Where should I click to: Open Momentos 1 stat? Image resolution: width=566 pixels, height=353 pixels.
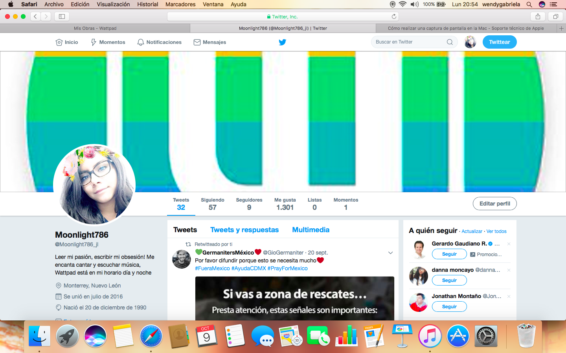click(x=346, y=204)
